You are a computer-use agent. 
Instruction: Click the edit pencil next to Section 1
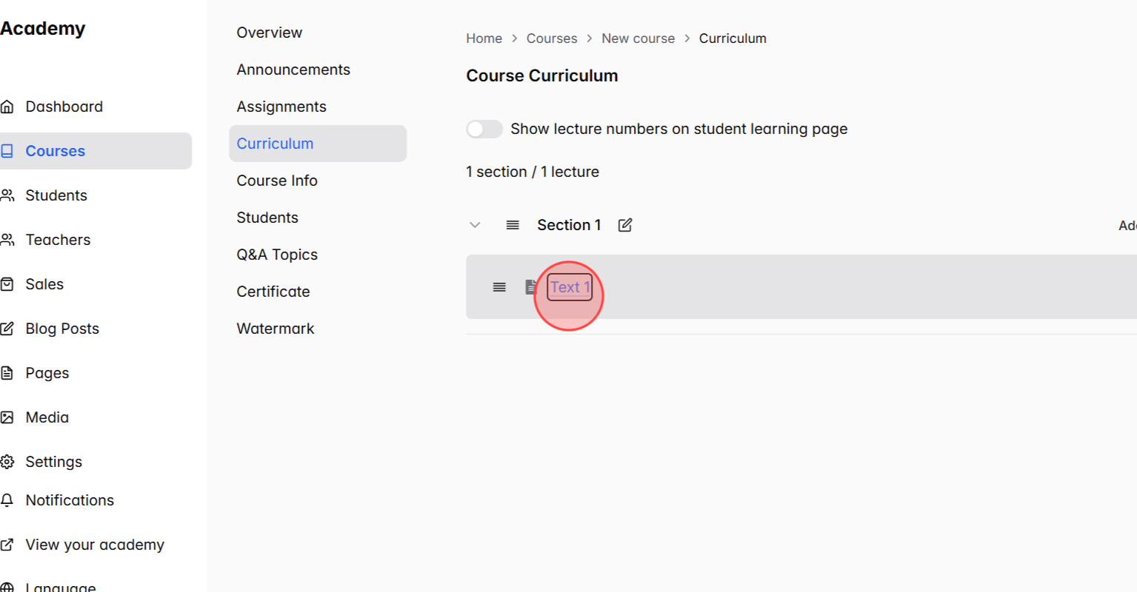pos(624,224)
